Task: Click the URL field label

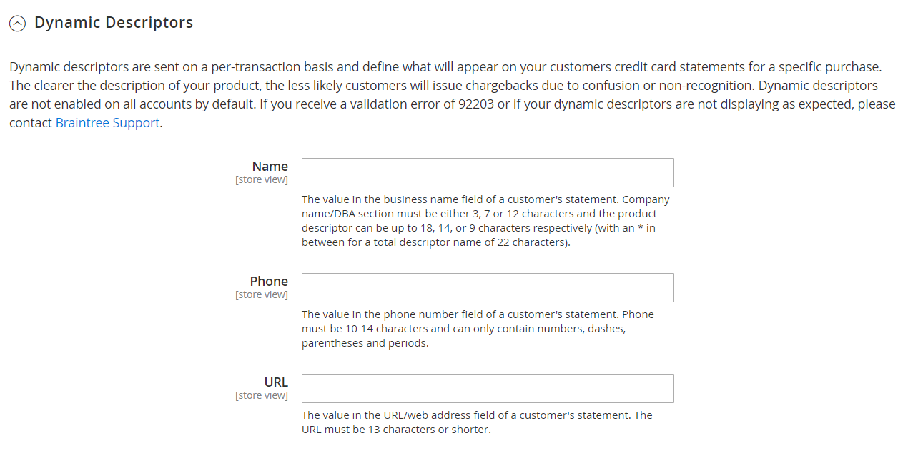Action: point(276,382)
